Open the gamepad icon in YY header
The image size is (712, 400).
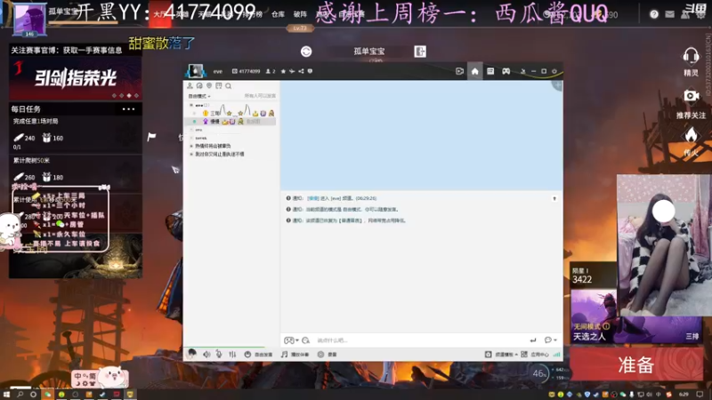pos(506,71)
